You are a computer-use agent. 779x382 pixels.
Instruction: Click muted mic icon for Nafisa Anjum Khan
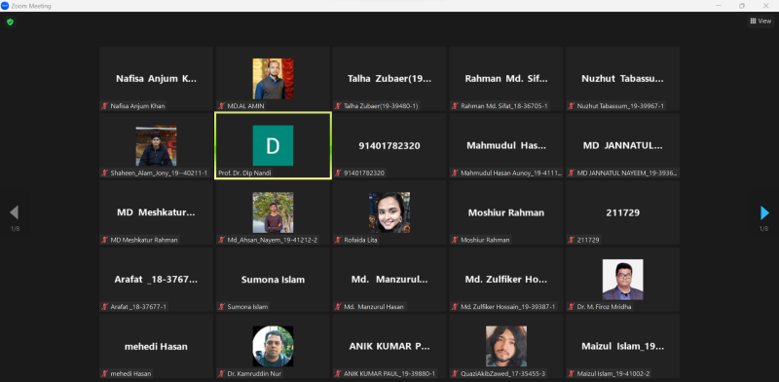pyautogui.click(x=105, y=106)
